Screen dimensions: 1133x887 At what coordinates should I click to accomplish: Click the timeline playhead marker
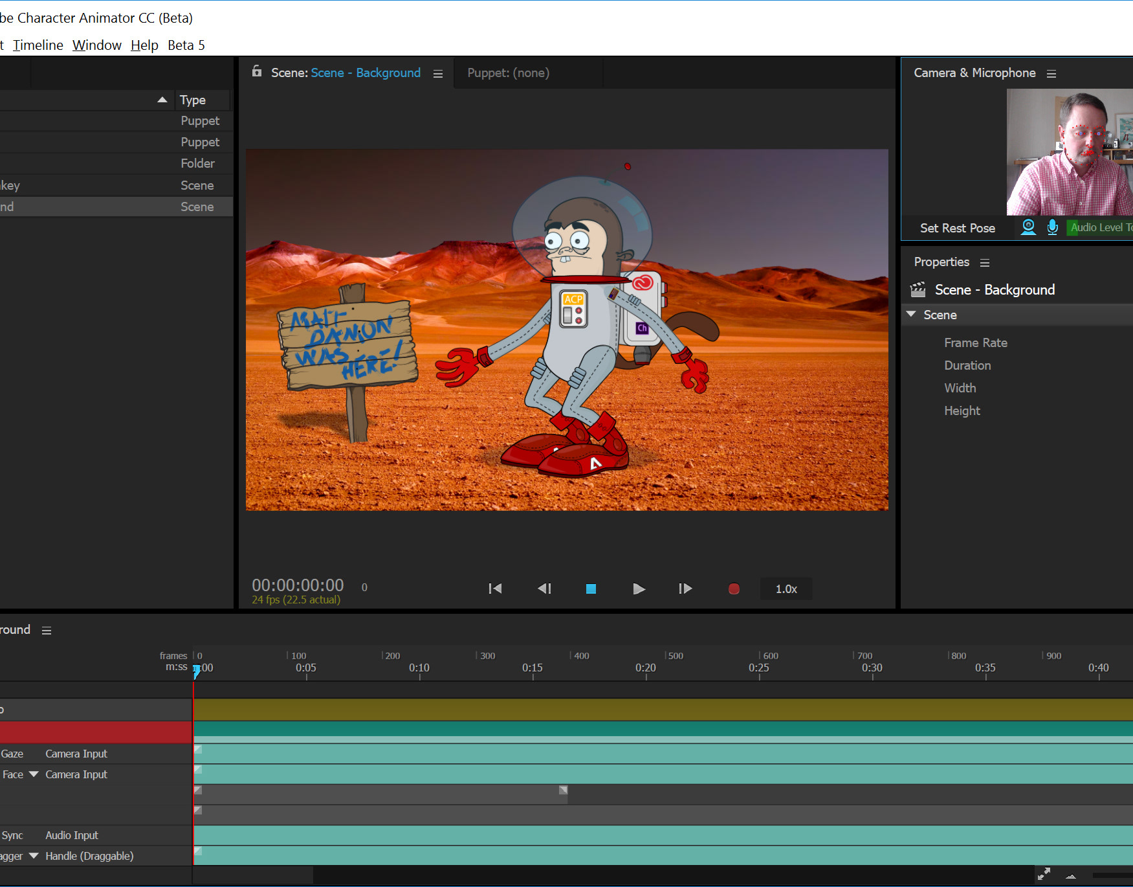point(196,671)
